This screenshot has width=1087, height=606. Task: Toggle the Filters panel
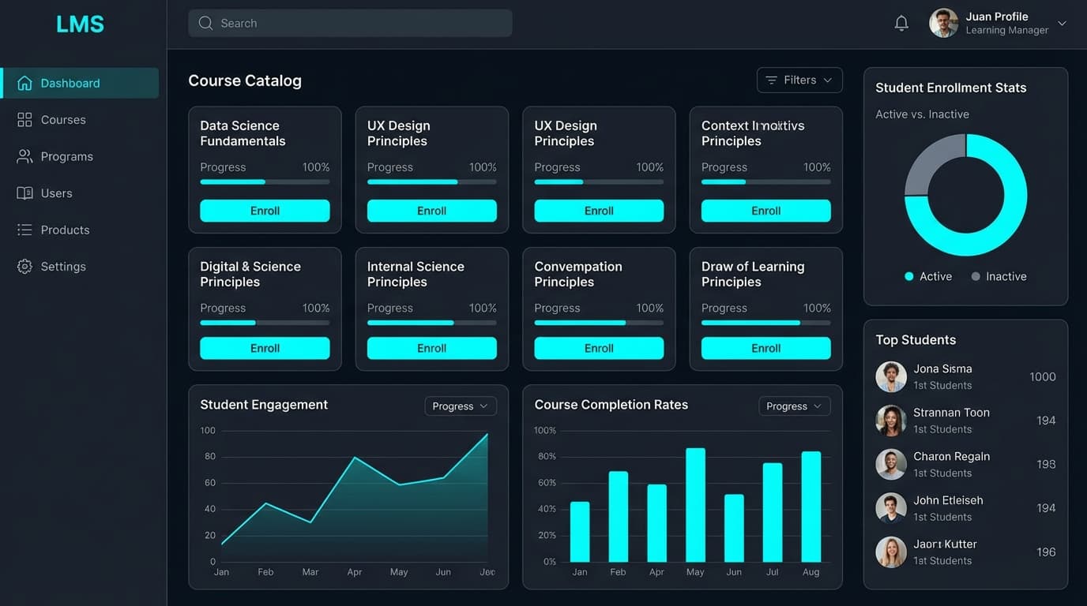coord(799,80)
